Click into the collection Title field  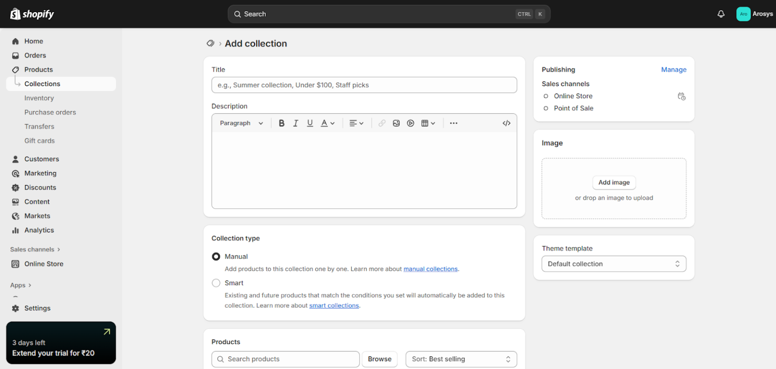click(x=364, y=85)
